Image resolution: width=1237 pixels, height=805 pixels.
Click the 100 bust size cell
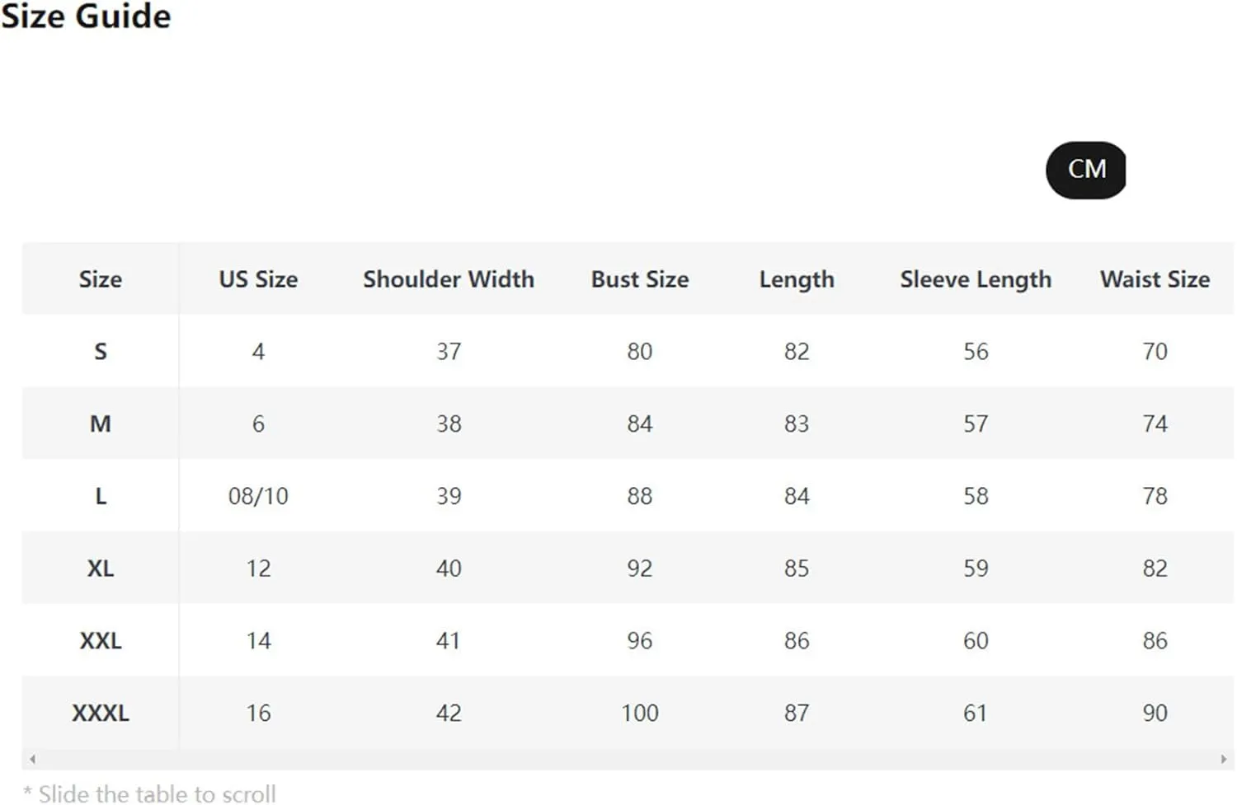pos(640,713)
